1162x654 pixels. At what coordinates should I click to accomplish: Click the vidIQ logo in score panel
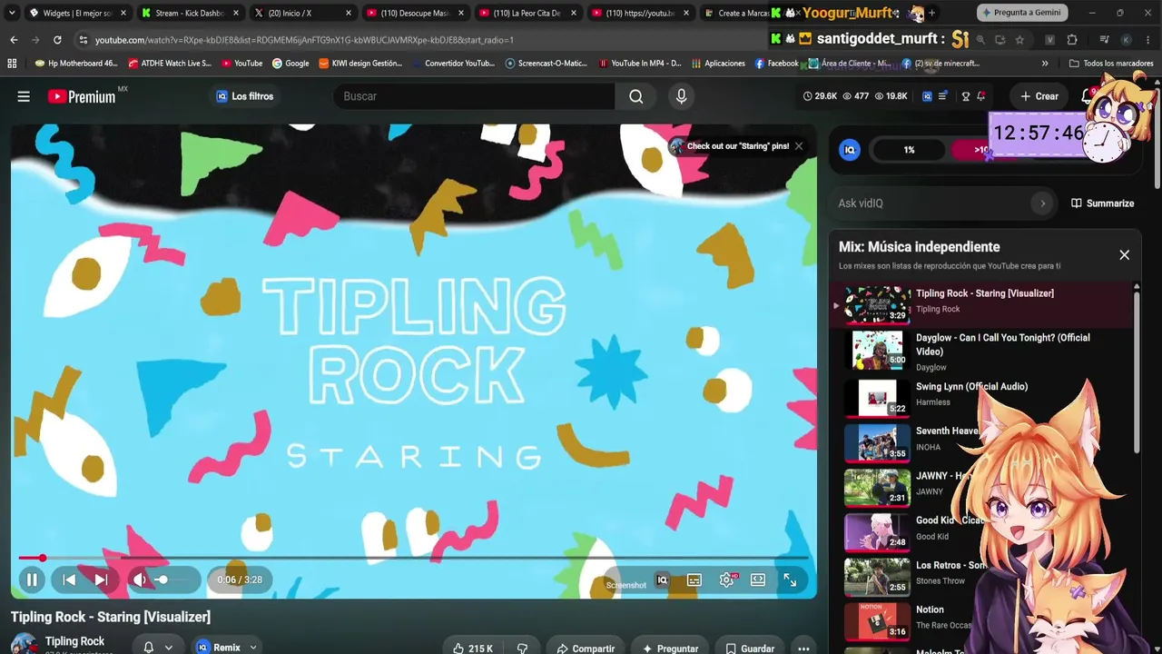click(x=850, y=150)
